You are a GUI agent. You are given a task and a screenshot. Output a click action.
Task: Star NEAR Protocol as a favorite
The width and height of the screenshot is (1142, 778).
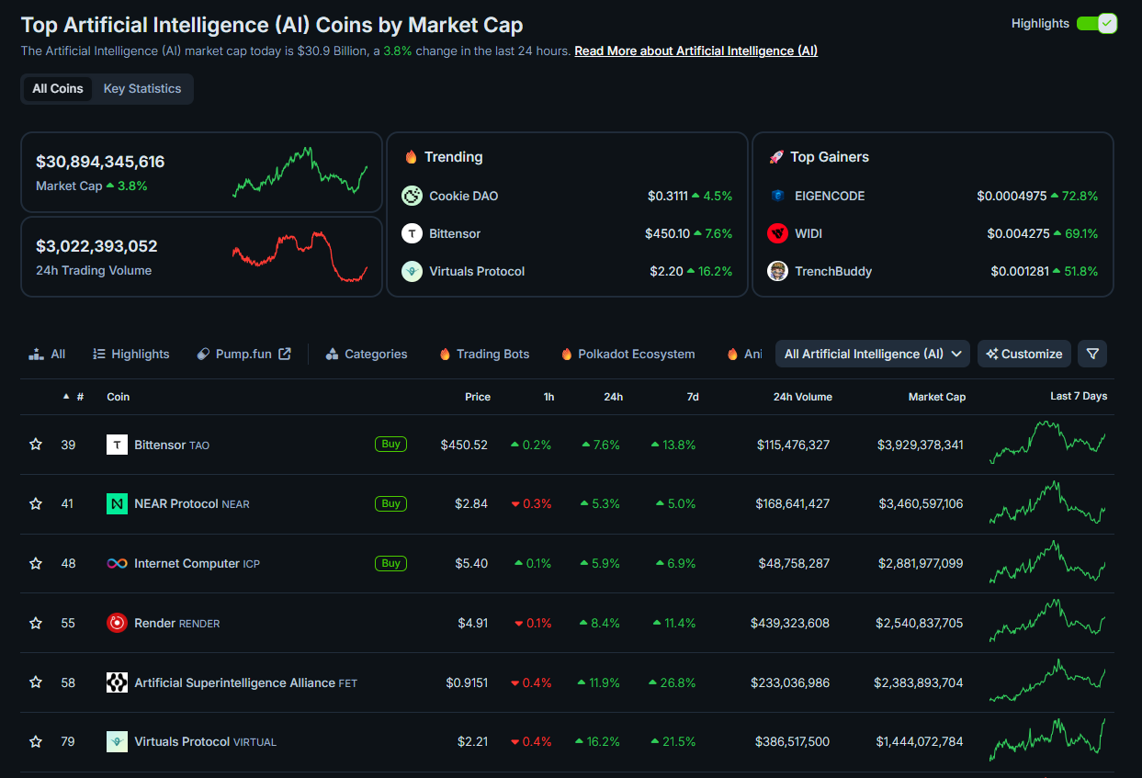click(36, 503)
